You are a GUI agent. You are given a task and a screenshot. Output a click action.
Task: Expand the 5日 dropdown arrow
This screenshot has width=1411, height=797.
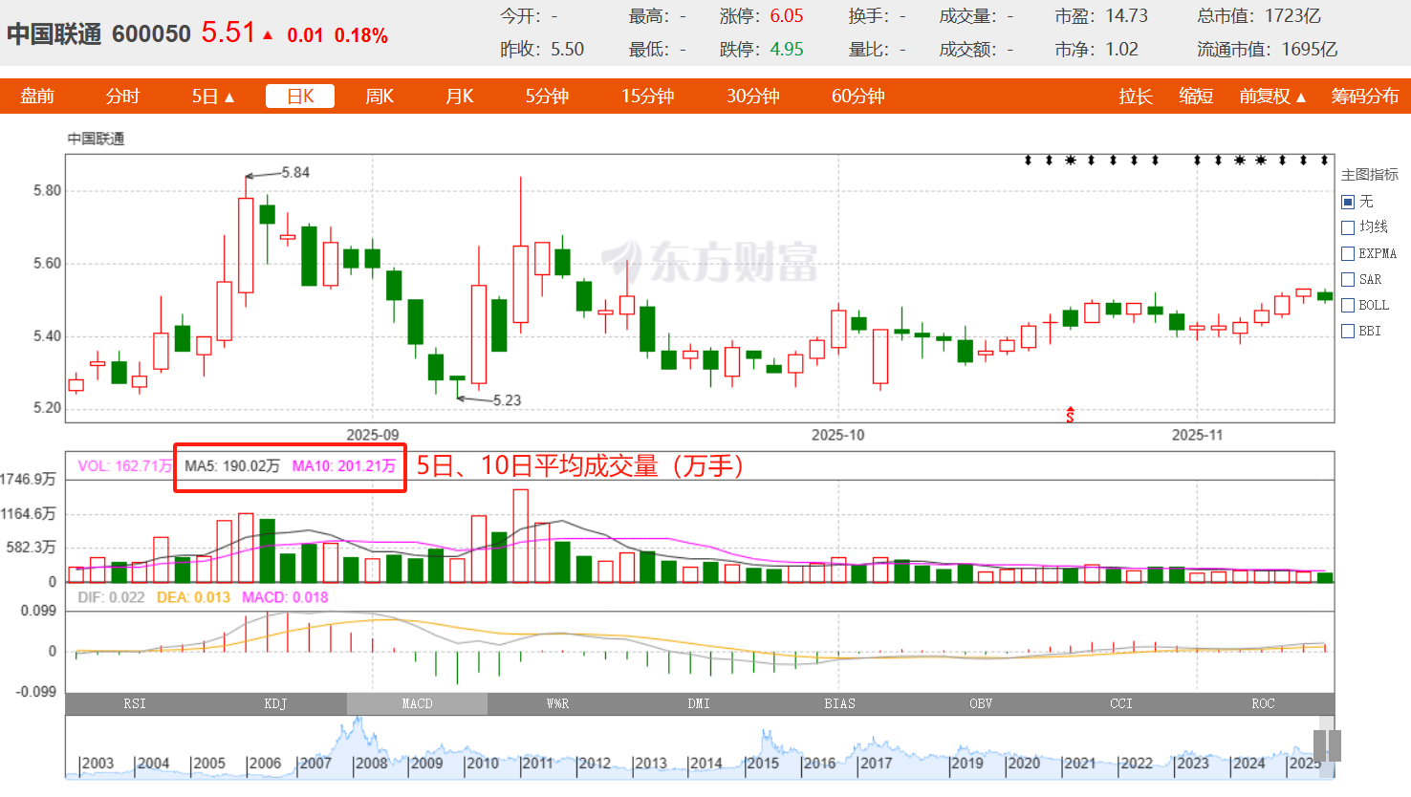click(x=229, y=97)
